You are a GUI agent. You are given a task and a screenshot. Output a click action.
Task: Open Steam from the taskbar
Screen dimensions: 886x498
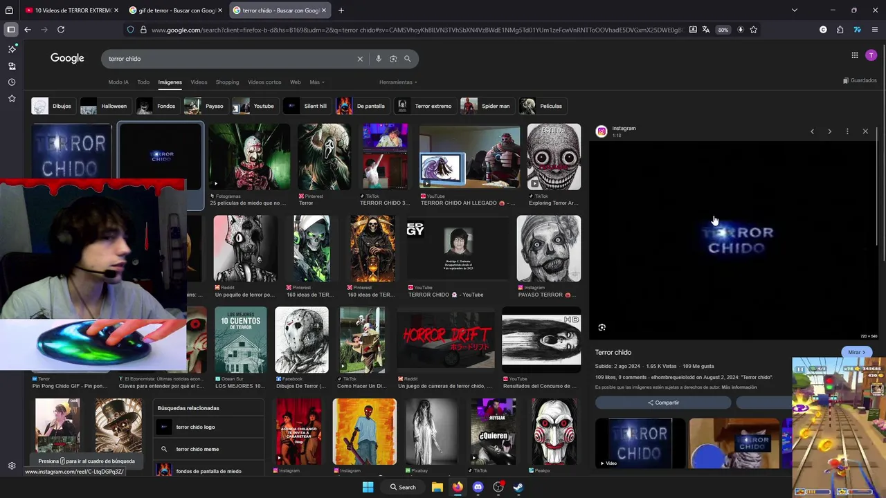(x=518, y=487)
